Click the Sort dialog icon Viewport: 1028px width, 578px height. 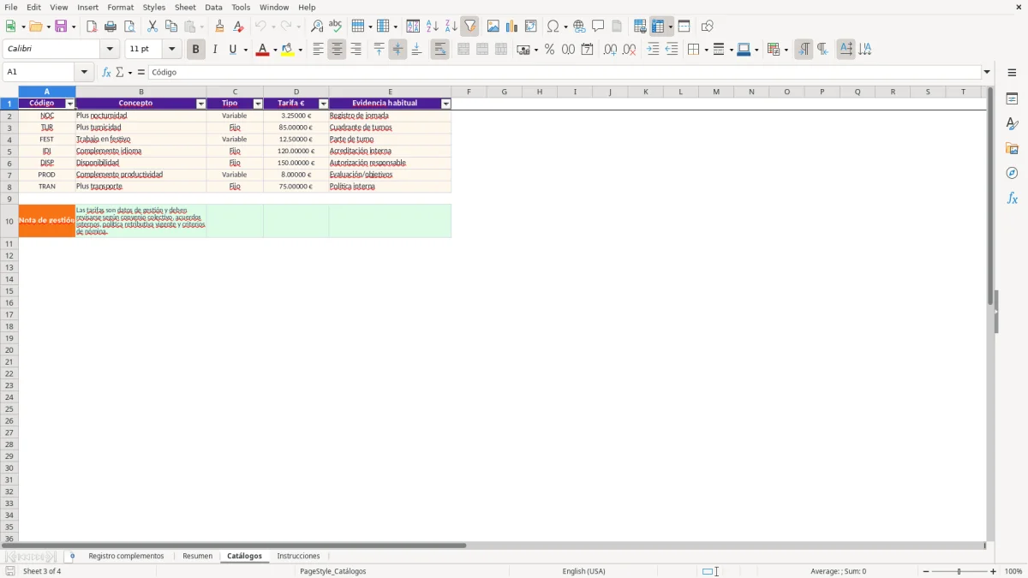(x=413, y=27)
